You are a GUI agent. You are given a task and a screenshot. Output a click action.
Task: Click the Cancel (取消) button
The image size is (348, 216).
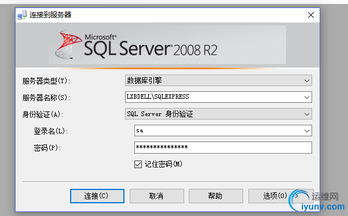[x=157, y=196]
